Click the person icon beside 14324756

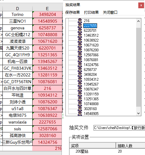coord(80,65)
